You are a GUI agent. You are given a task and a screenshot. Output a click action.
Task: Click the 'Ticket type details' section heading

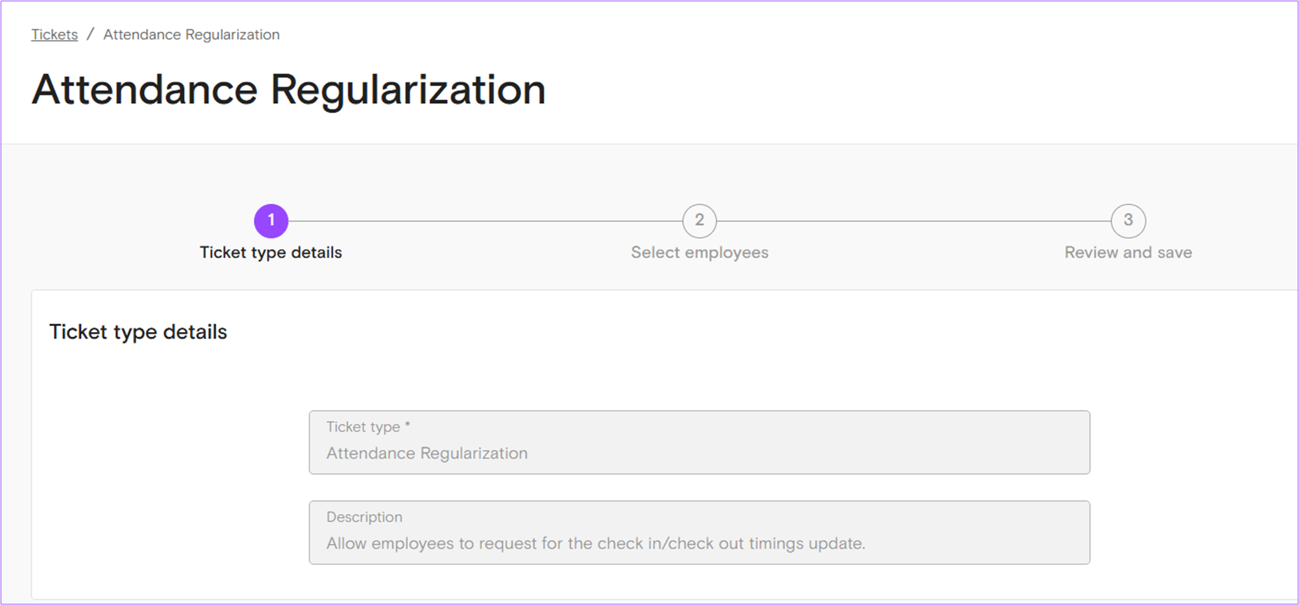click(138, 332)
